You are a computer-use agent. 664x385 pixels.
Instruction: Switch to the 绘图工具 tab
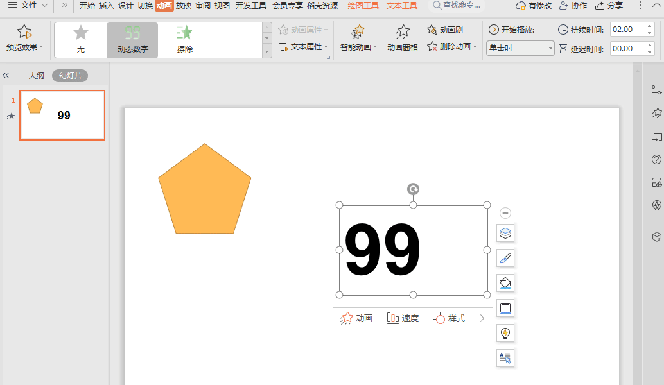[363, 6]
